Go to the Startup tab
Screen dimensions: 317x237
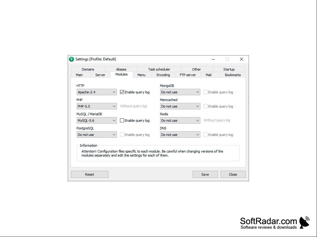(229, 69)
